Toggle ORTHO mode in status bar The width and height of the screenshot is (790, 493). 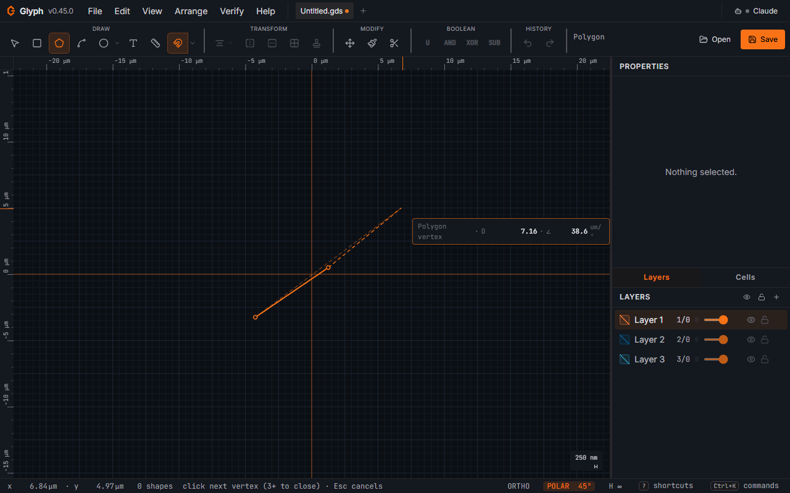click(518, 486)
